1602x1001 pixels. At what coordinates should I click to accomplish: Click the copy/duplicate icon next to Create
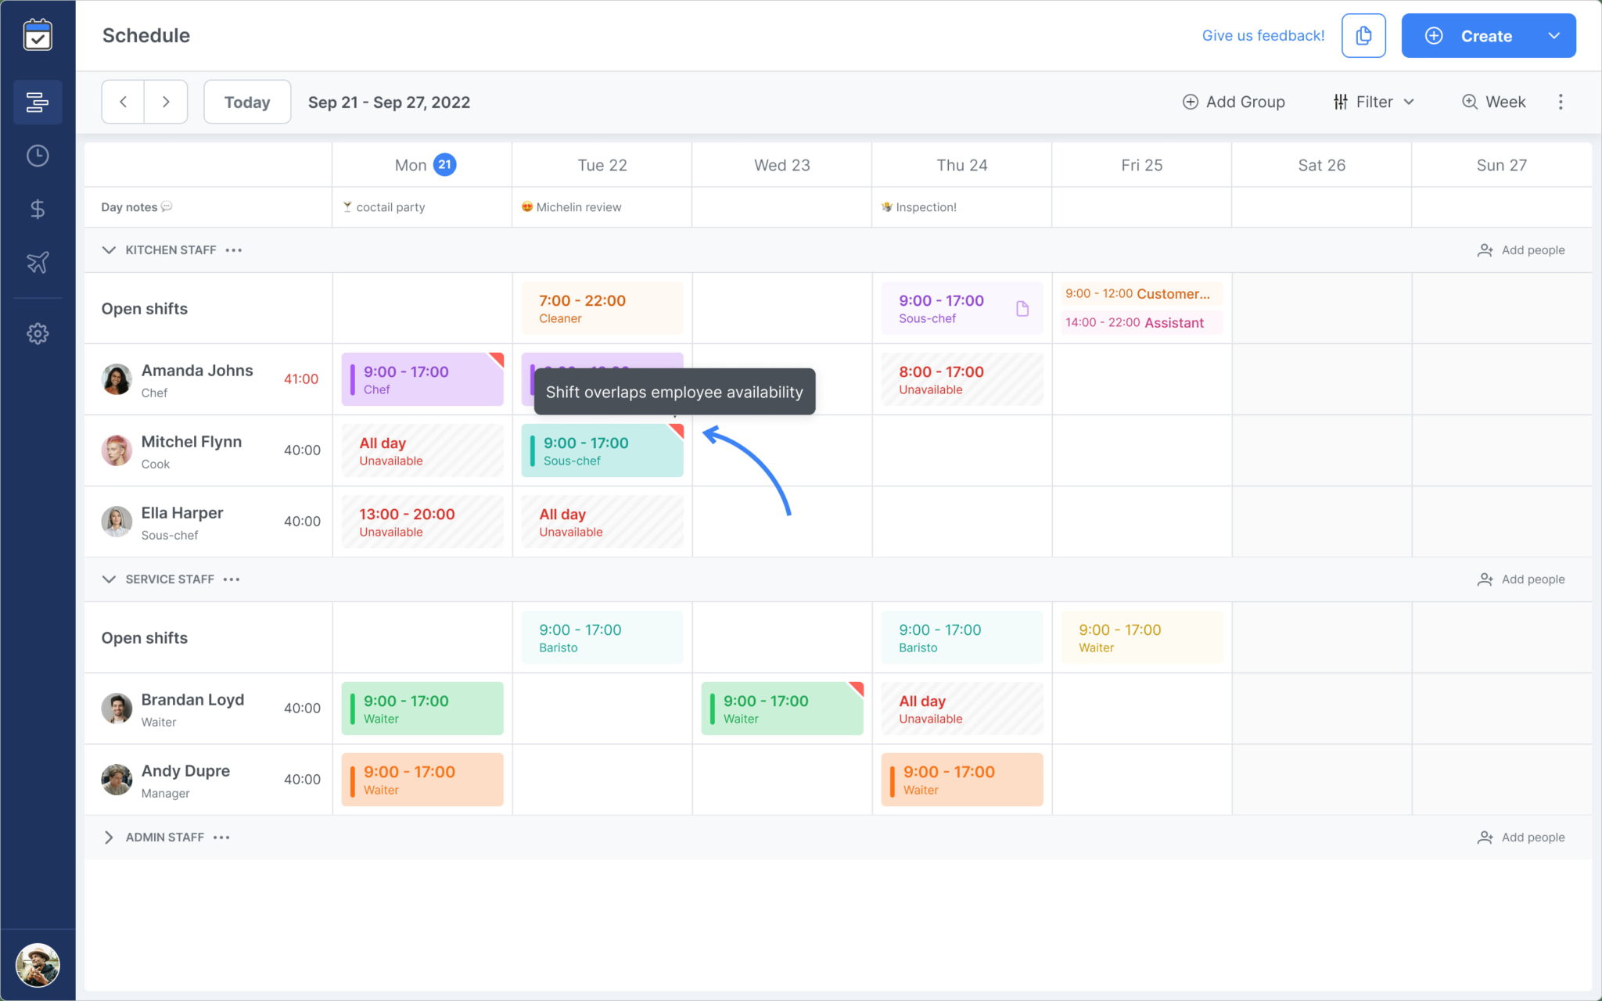click(1364, 34)
